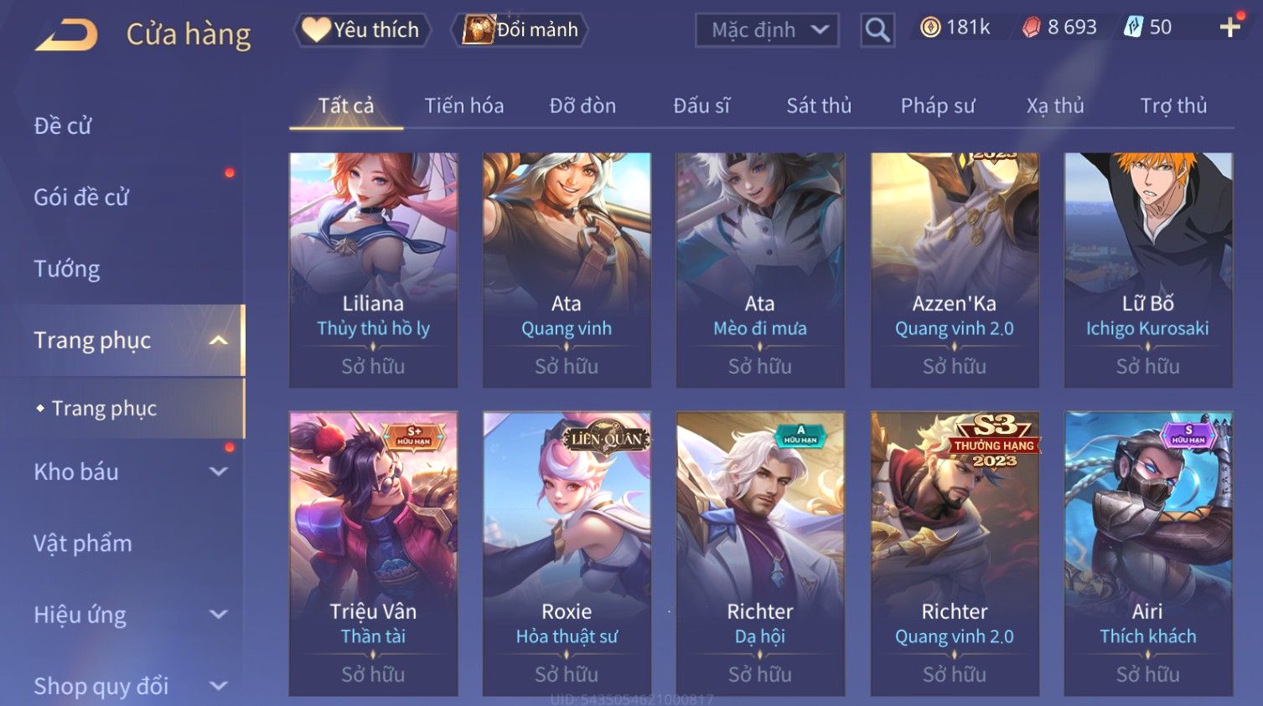Viewport: 1263px width, 706px height.
Task: Open Yêu thích favorites with heart icon
Action: pos(361,30)
